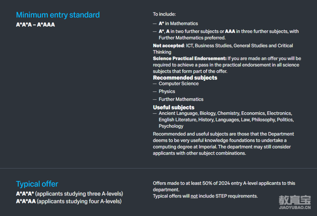
Task: Click the Typical offer heading
Action: [x=37, y=184]
